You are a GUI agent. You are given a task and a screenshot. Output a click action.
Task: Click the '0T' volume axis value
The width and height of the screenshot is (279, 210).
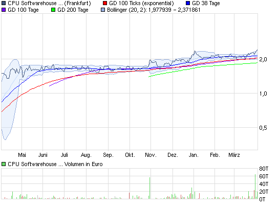click(x=263, y=199)
